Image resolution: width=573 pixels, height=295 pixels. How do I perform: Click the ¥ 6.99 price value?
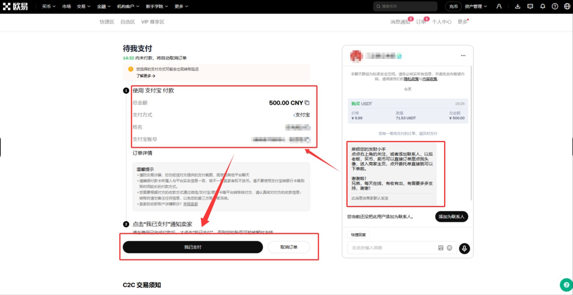tap(357, 118)
